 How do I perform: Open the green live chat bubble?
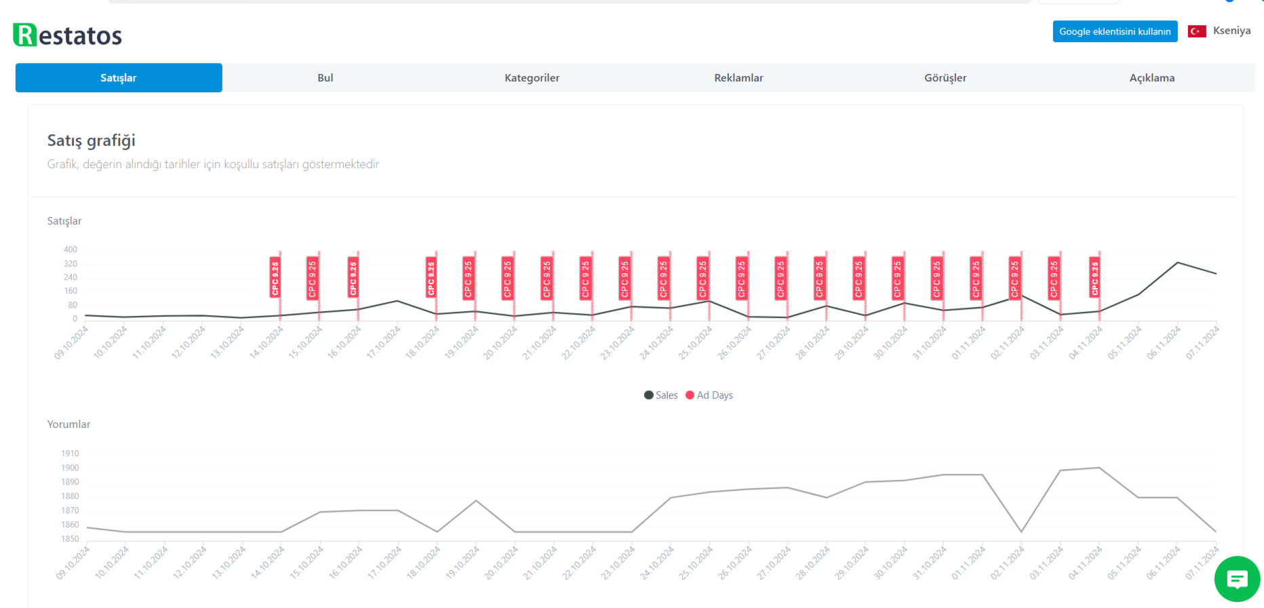pyautogui.click(x=1237, y=579)
